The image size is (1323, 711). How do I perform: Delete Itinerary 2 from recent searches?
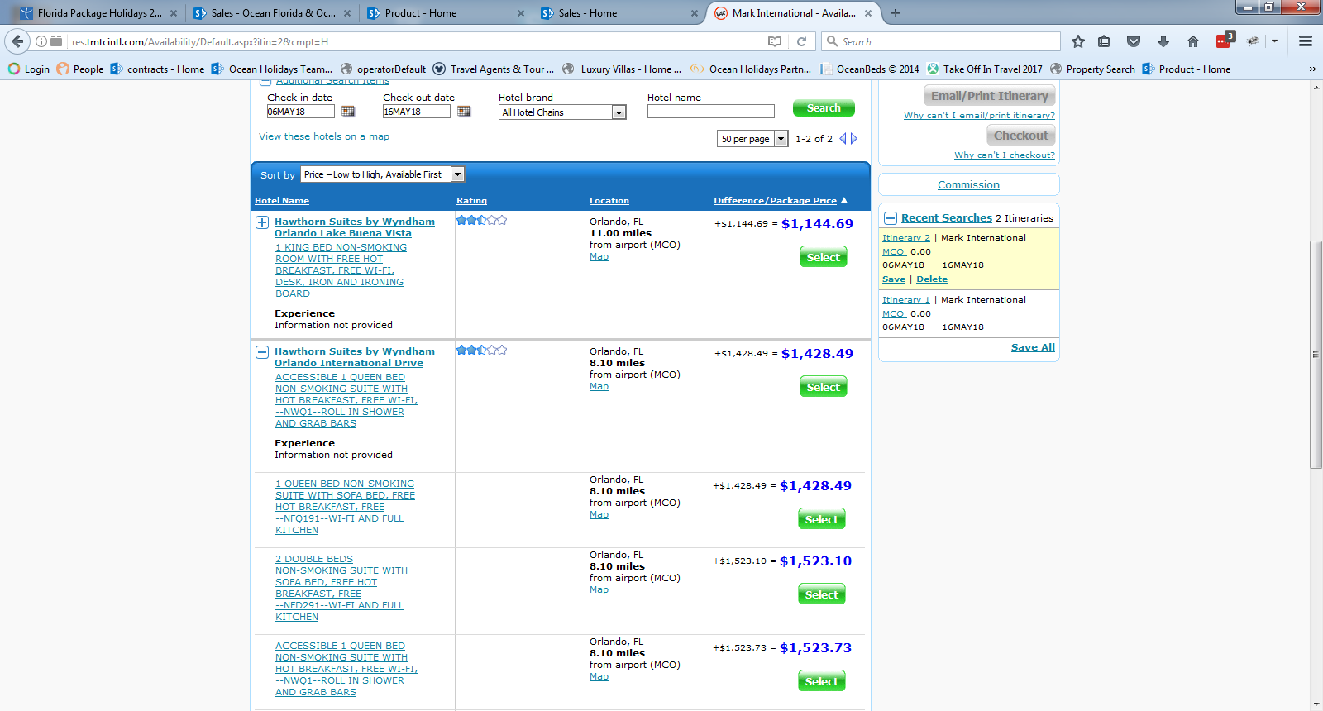point(932,279)
